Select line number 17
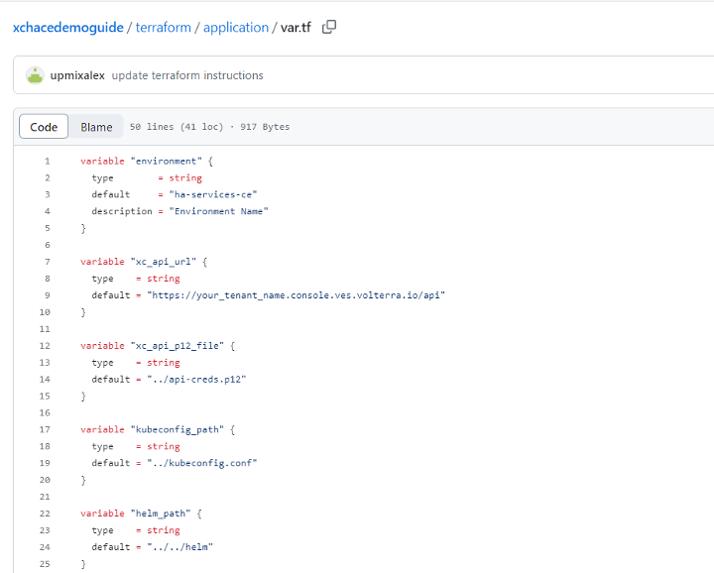This screenshot has width=714, height=573. pyautogui.click(x=45, y=429)
